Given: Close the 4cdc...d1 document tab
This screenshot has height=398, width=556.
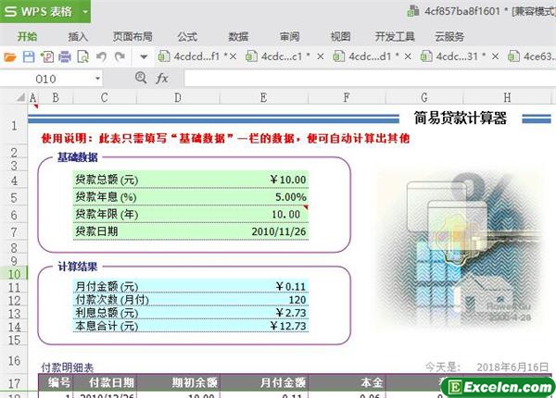Looking at the screenshot, I should [x=408, y=56].
